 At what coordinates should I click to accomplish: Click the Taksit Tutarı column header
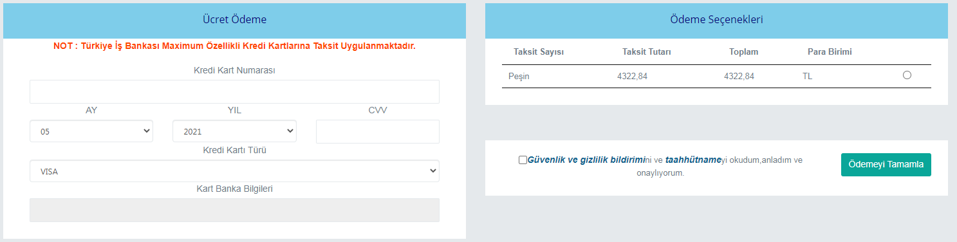coord(647,51)
